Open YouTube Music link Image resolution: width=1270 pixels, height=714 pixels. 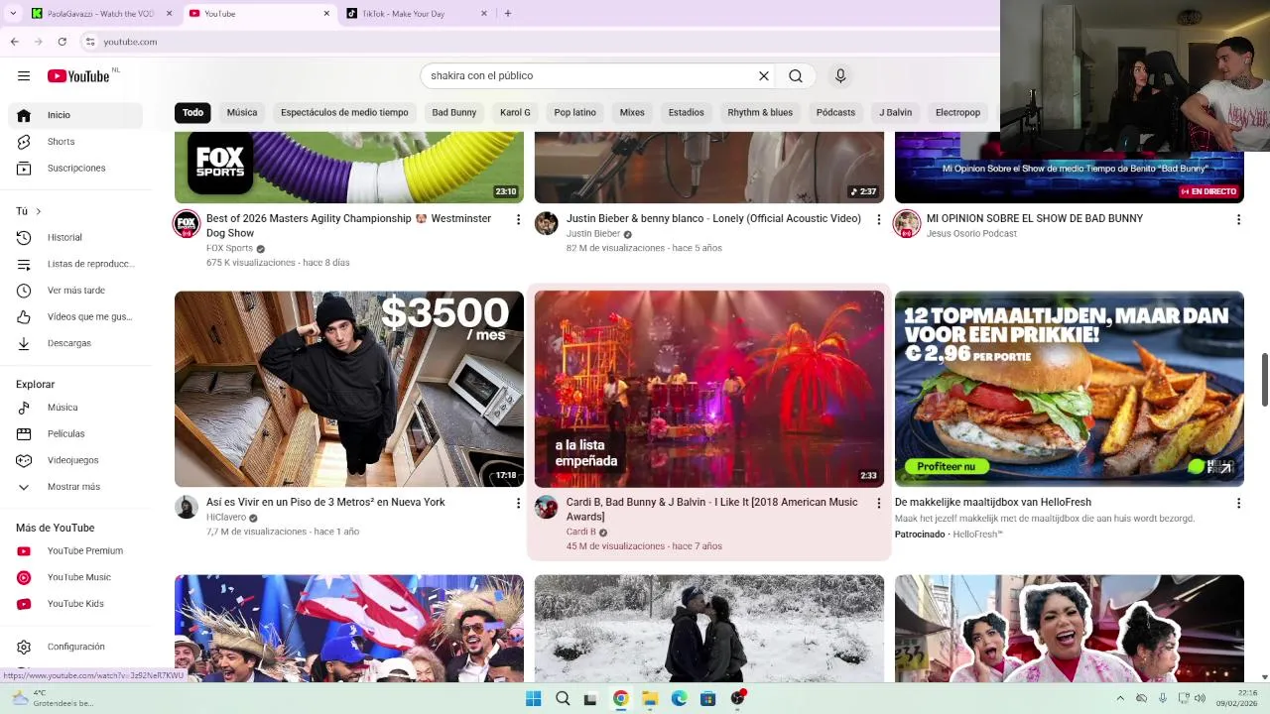coord(75,577)
